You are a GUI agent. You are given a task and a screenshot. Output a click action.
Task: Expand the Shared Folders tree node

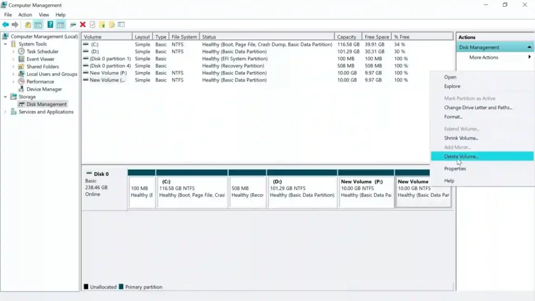click(13, 66)
